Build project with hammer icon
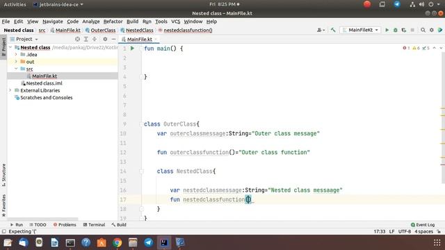 333,30
